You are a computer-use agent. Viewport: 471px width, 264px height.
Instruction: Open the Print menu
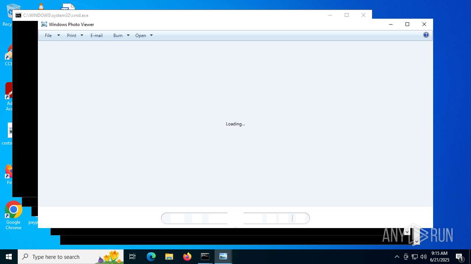(72, 36)
